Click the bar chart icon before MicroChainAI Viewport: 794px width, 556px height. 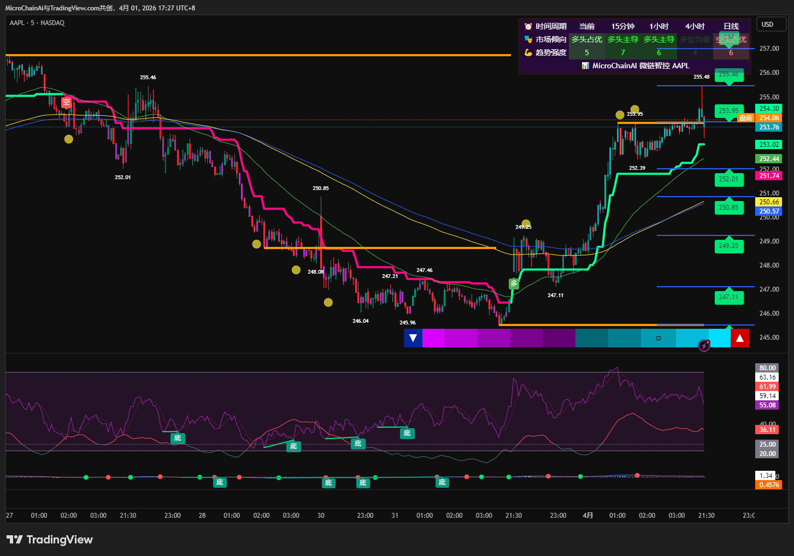pos(585,66)
